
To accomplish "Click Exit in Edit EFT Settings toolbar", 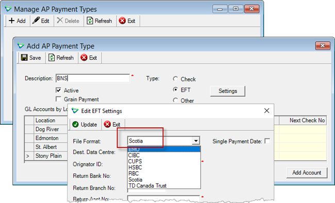I will pos(112,124).
